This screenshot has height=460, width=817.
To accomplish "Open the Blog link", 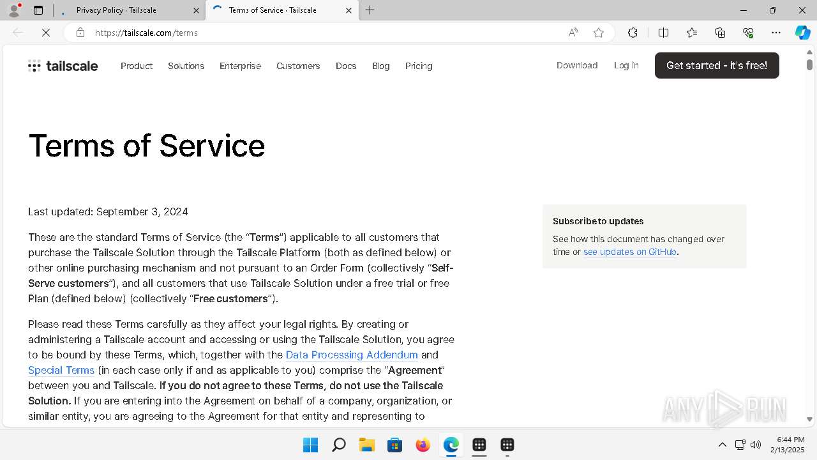I will coord(380,66).
